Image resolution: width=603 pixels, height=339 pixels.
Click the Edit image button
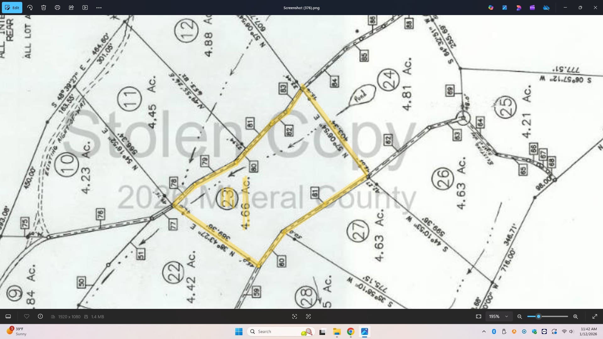point(12,8)
